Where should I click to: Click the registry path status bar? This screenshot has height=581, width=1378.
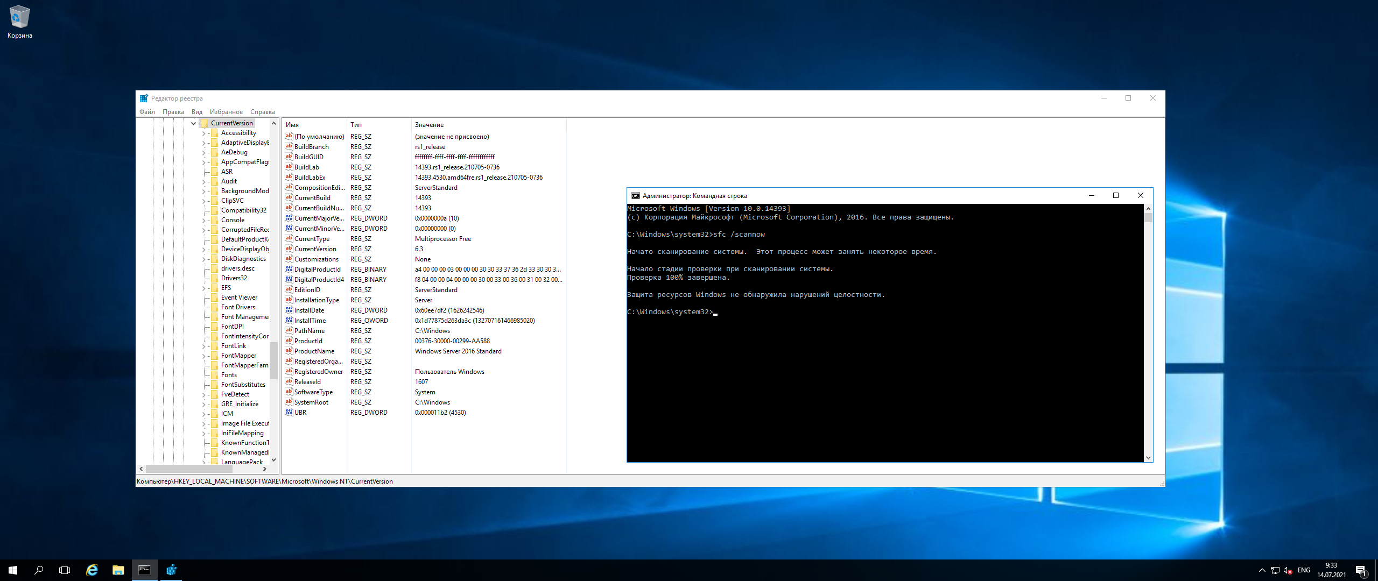tap(650, 481)
